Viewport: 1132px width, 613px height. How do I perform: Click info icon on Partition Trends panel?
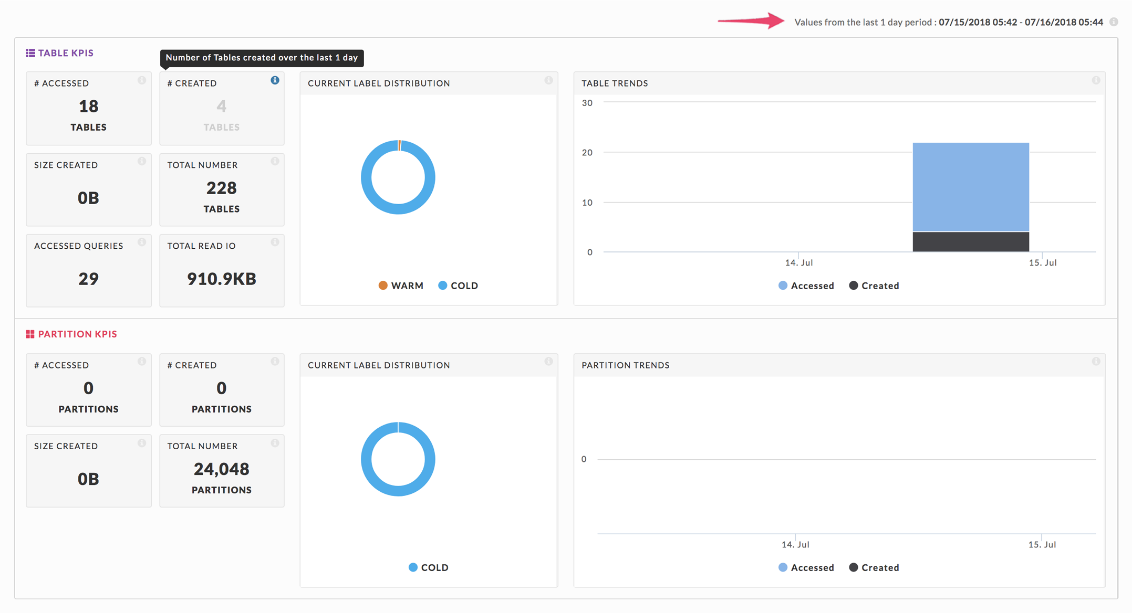tap(1096, 362)
